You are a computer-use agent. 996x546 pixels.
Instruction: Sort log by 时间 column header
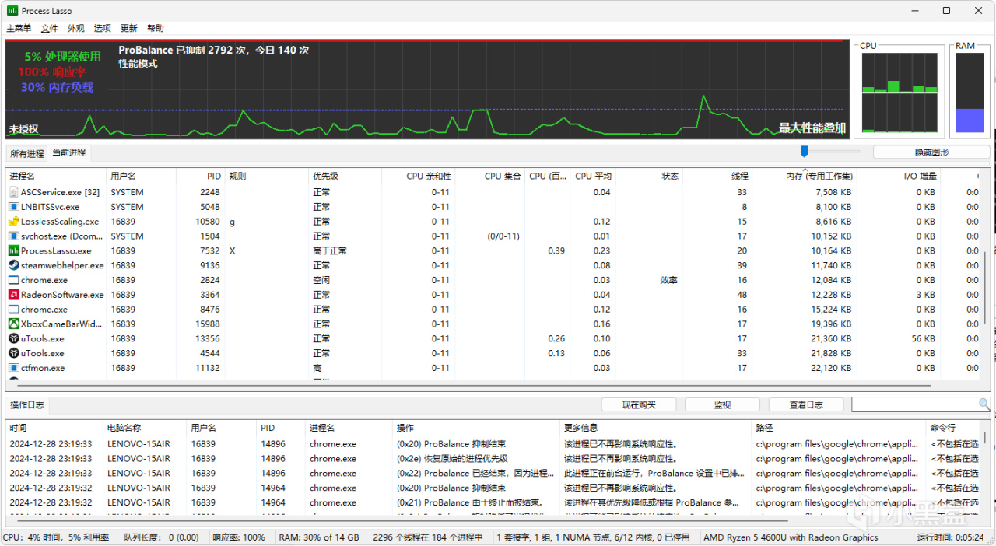(x=54, y=428)
